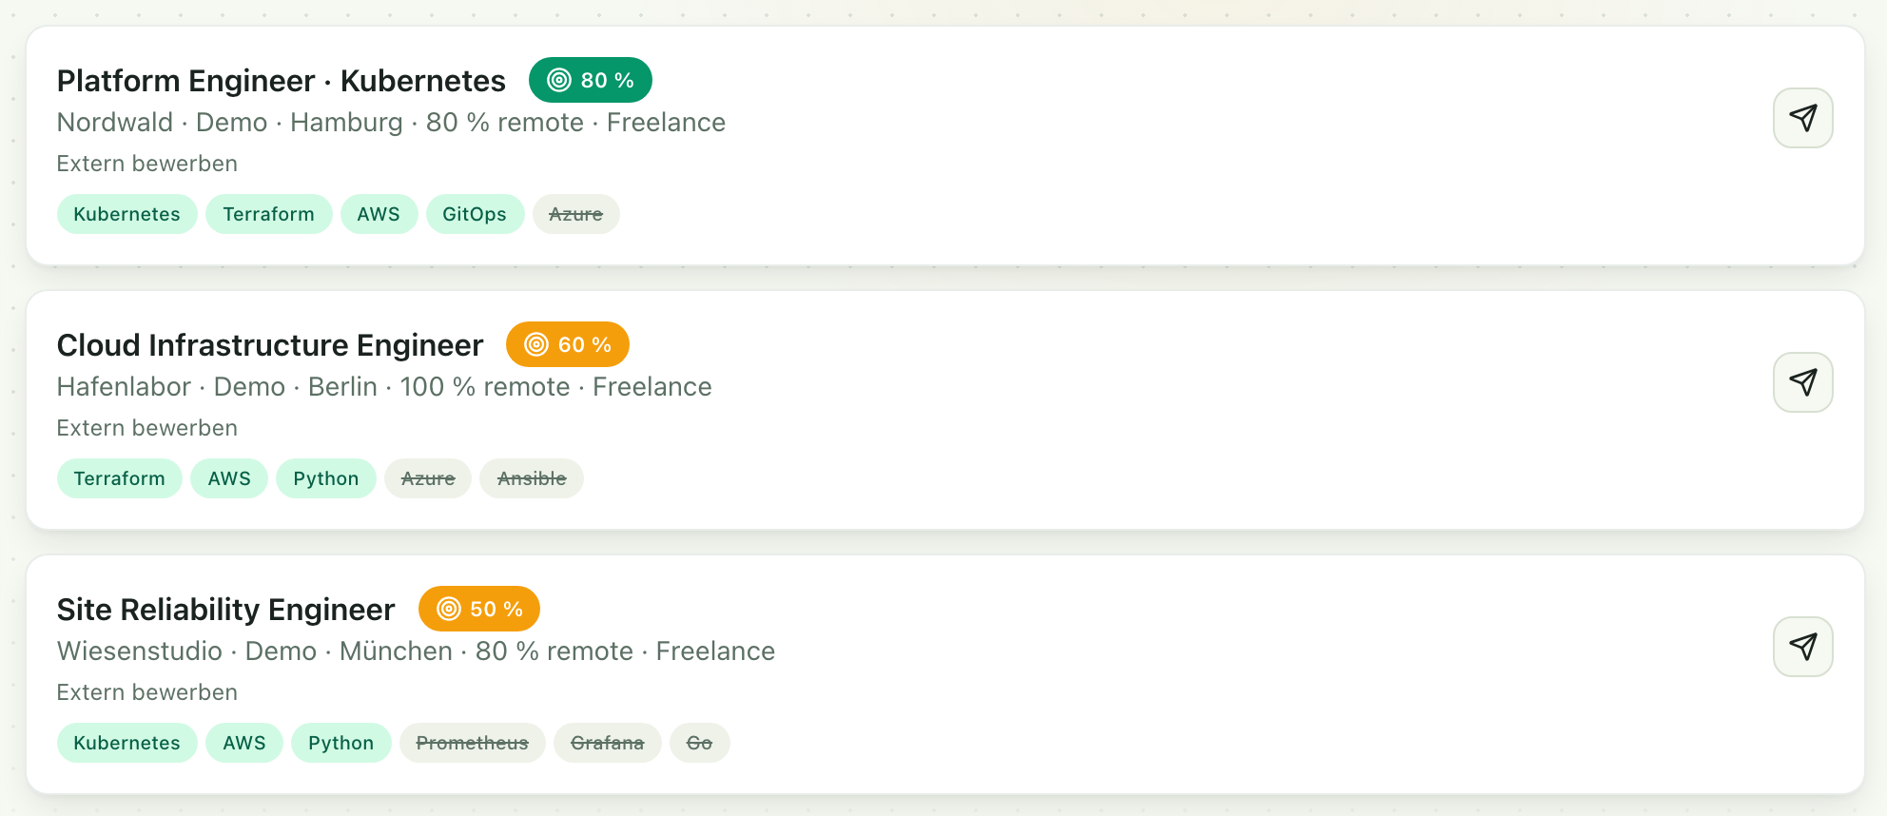Open Cloud Infrastructure Engineer job title
The width and height of the screenshot is (1887, 816).
pyautogui.click(x=270, y=345)
